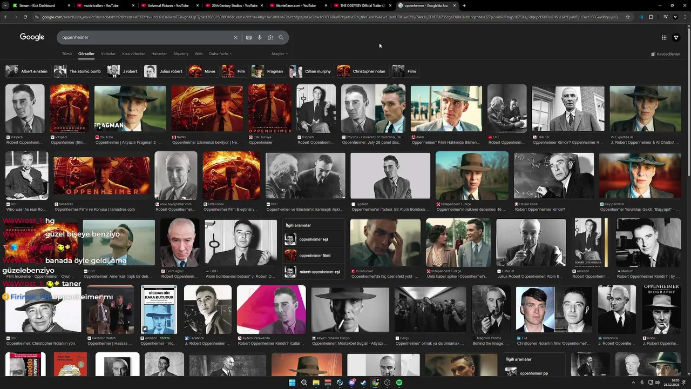
Task: Open Spotify from the taskbar
Action: click(x=399, y=383)
